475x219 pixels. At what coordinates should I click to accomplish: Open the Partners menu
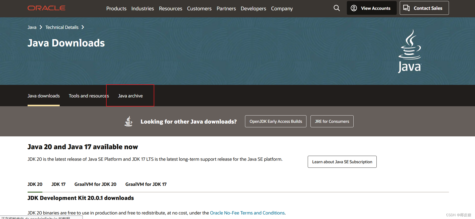tap(226, 9)
